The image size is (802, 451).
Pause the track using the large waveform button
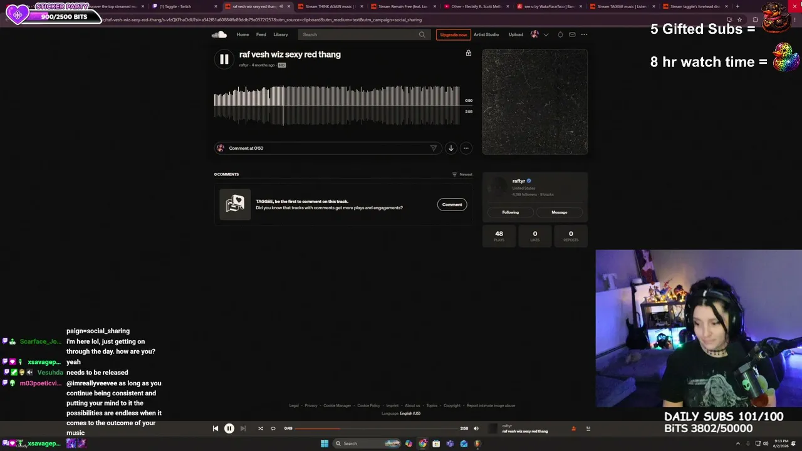[x=224, y=60]
